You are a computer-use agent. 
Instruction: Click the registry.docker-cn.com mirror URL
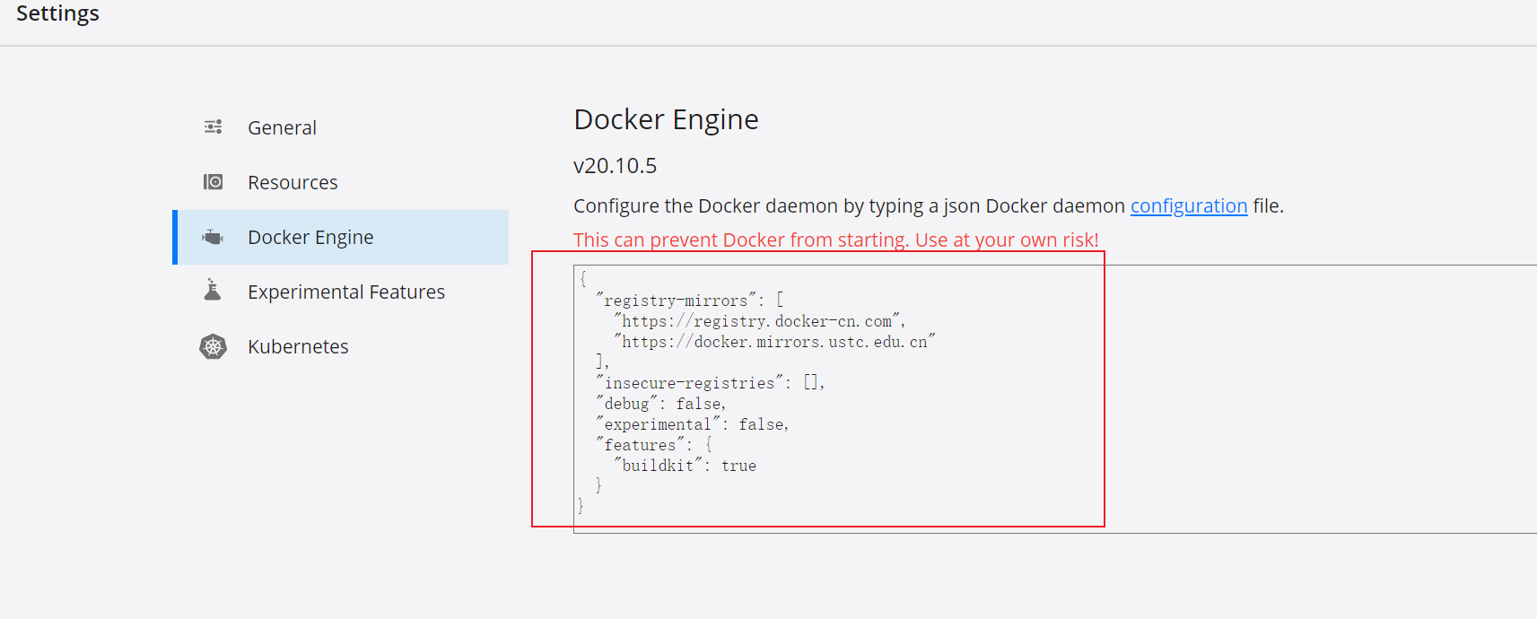click(x=758, y=321)
